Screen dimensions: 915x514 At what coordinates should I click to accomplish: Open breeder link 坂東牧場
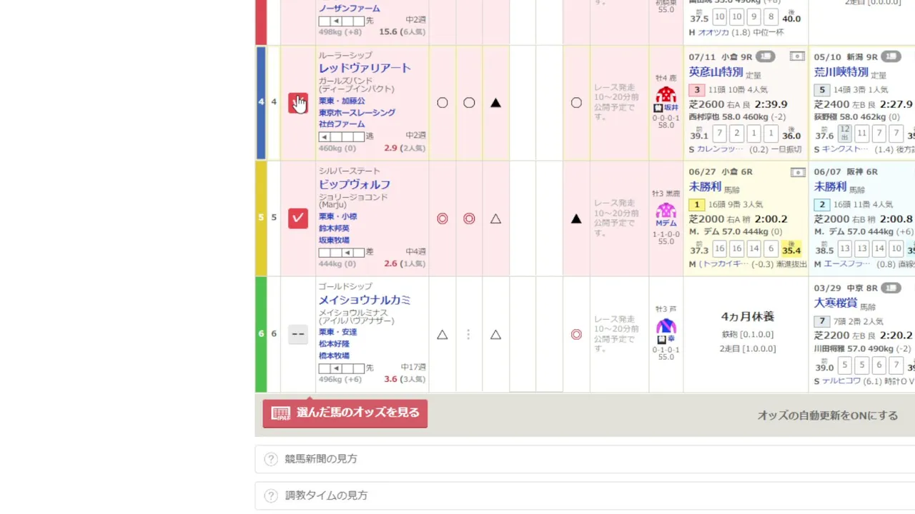334,240
